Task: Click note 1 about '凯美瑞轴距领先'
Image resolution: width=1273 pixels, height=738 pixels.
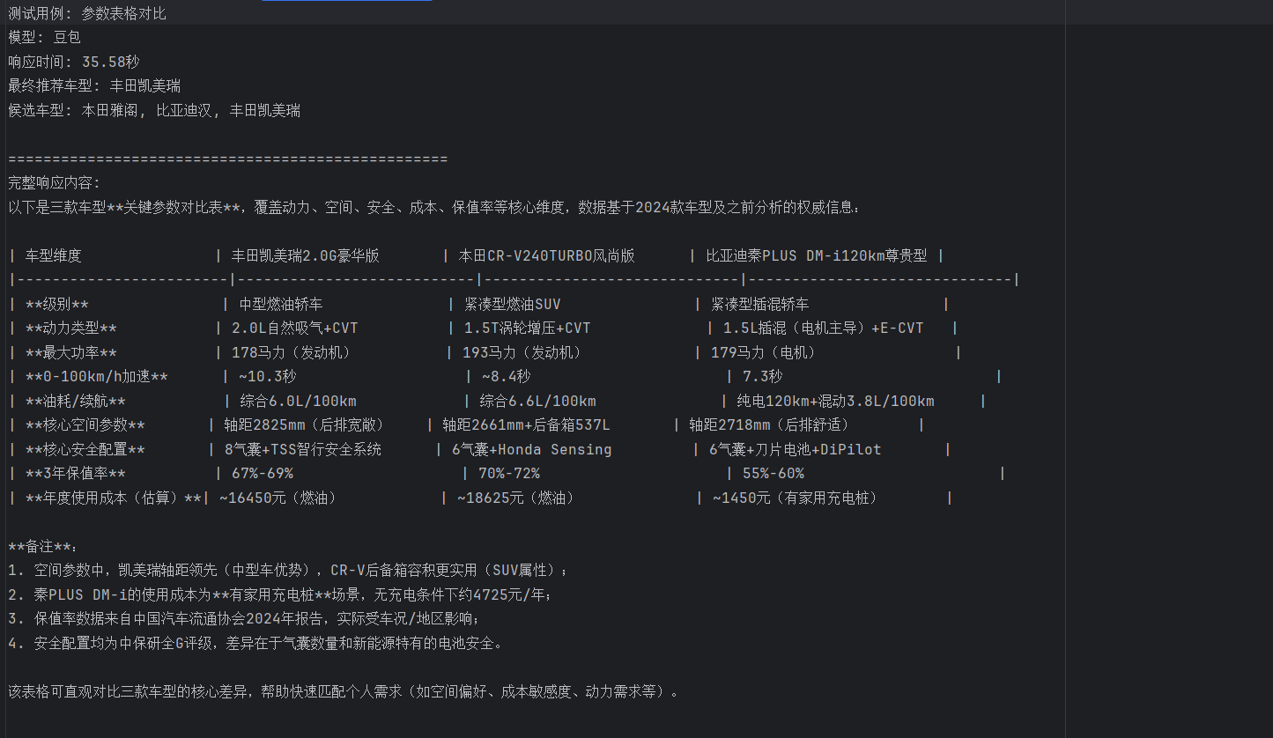Action: click(x=289, y=571)
